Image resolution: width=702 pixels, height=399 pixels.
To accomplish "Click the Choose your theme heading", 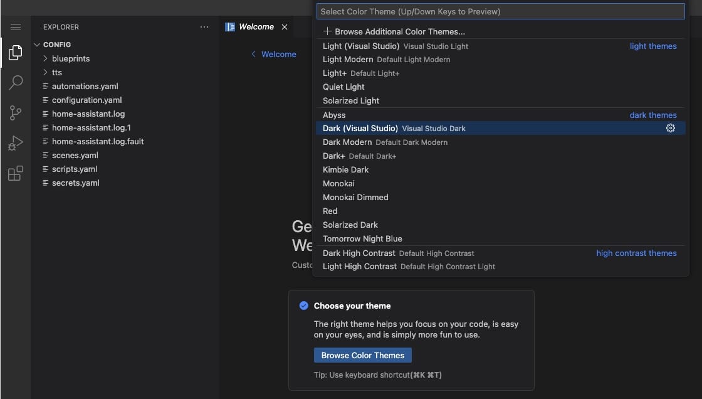I will click(x=352, y=306).
